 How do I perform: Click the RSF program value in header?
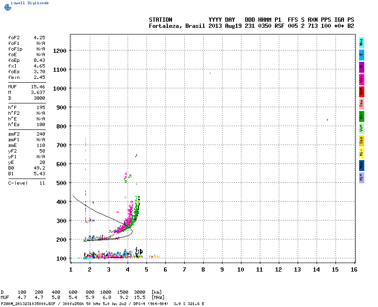tap(279, 26)
